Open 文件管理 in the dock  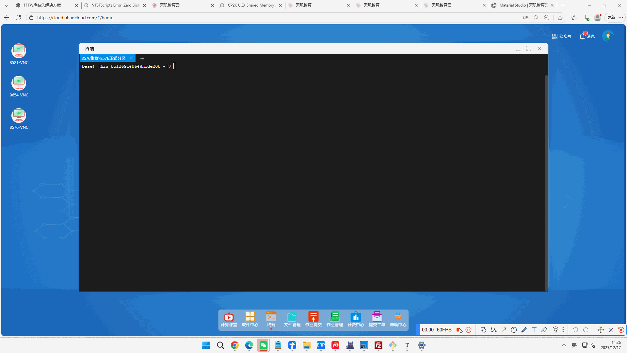pyautogui.click(x=292, y=319)
